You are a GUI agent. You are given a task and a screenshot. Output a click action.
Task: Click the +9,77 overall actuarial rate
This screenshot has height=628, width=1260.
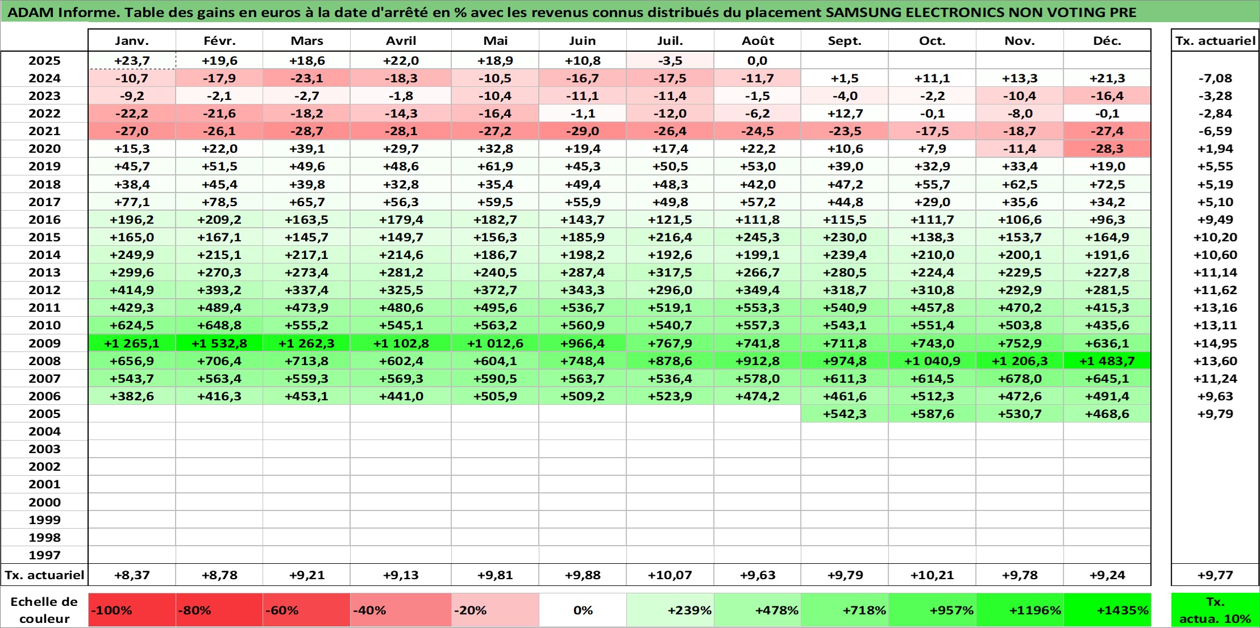[x=1215, y=575]
